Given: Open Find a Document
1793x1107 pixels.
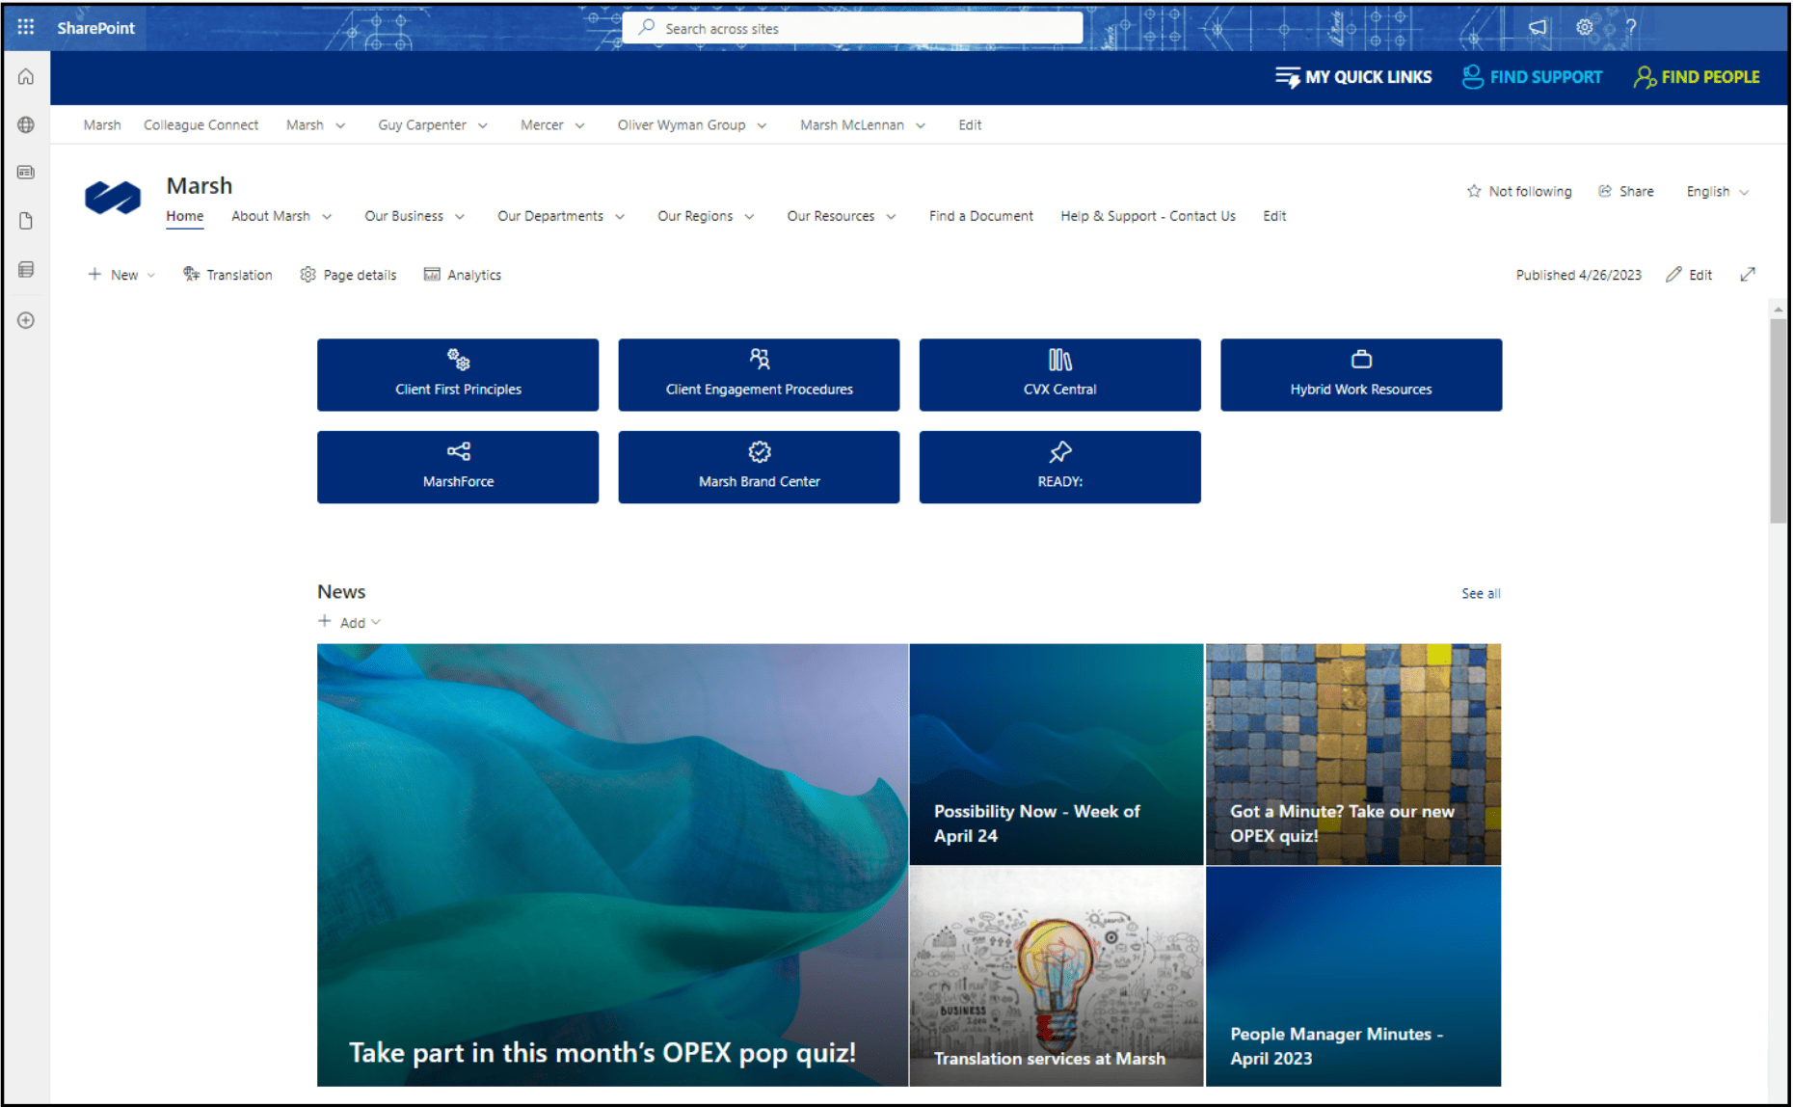Looking at the screenshot, I should pyautogui.click(x=980, y=216).
